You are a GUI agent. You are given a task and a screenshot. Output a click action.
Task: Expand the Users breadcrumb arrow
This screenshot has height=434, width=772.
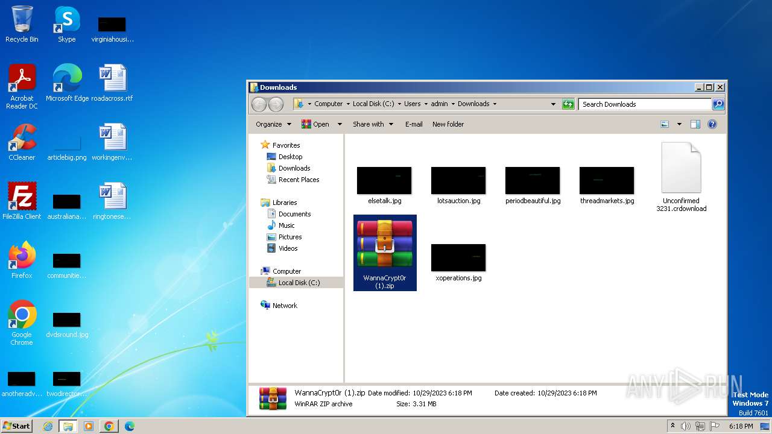point(425,104)
